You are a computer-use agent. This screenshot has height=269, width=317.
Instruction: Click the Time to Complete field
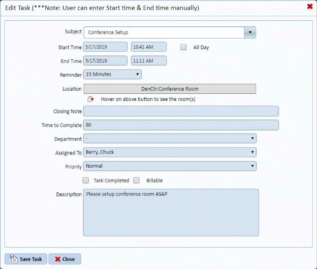click(x=181, y=125)
